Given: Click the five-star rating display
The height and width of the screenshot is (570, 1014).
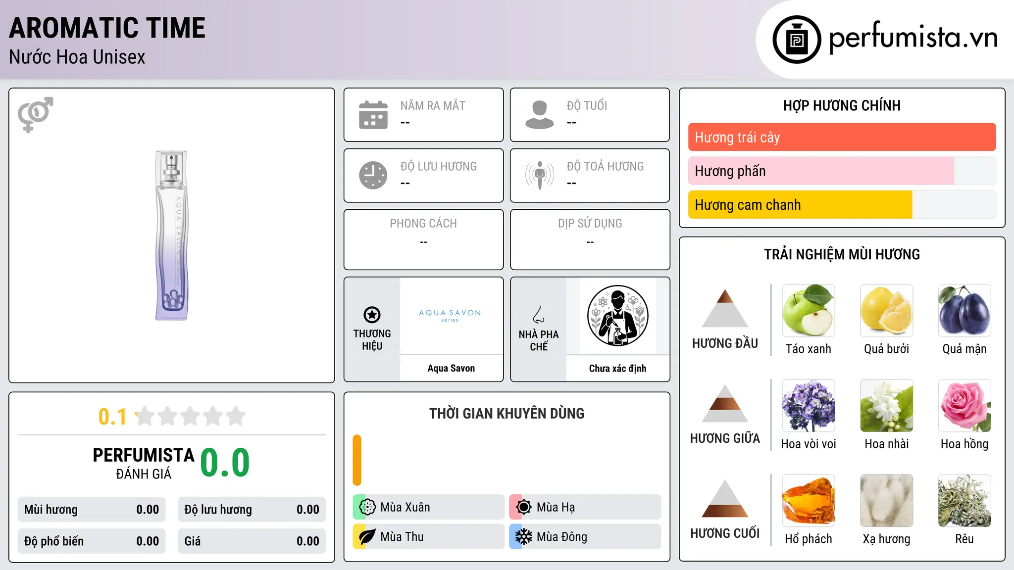Looking at the screenshot, I should [x=190, y=416].
